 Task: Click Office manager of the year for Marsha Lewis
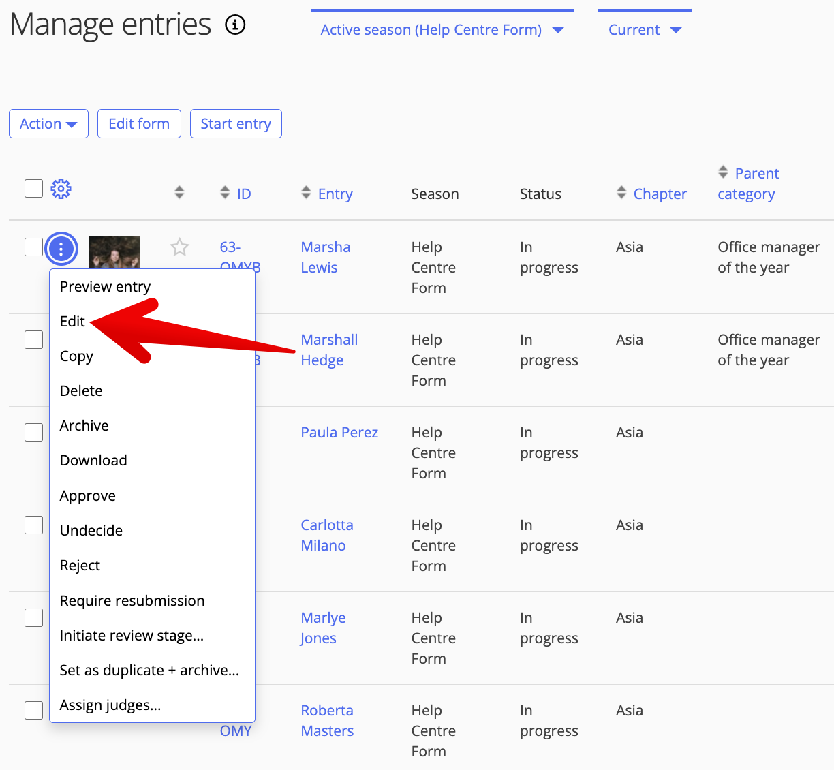tap(769, 257)
